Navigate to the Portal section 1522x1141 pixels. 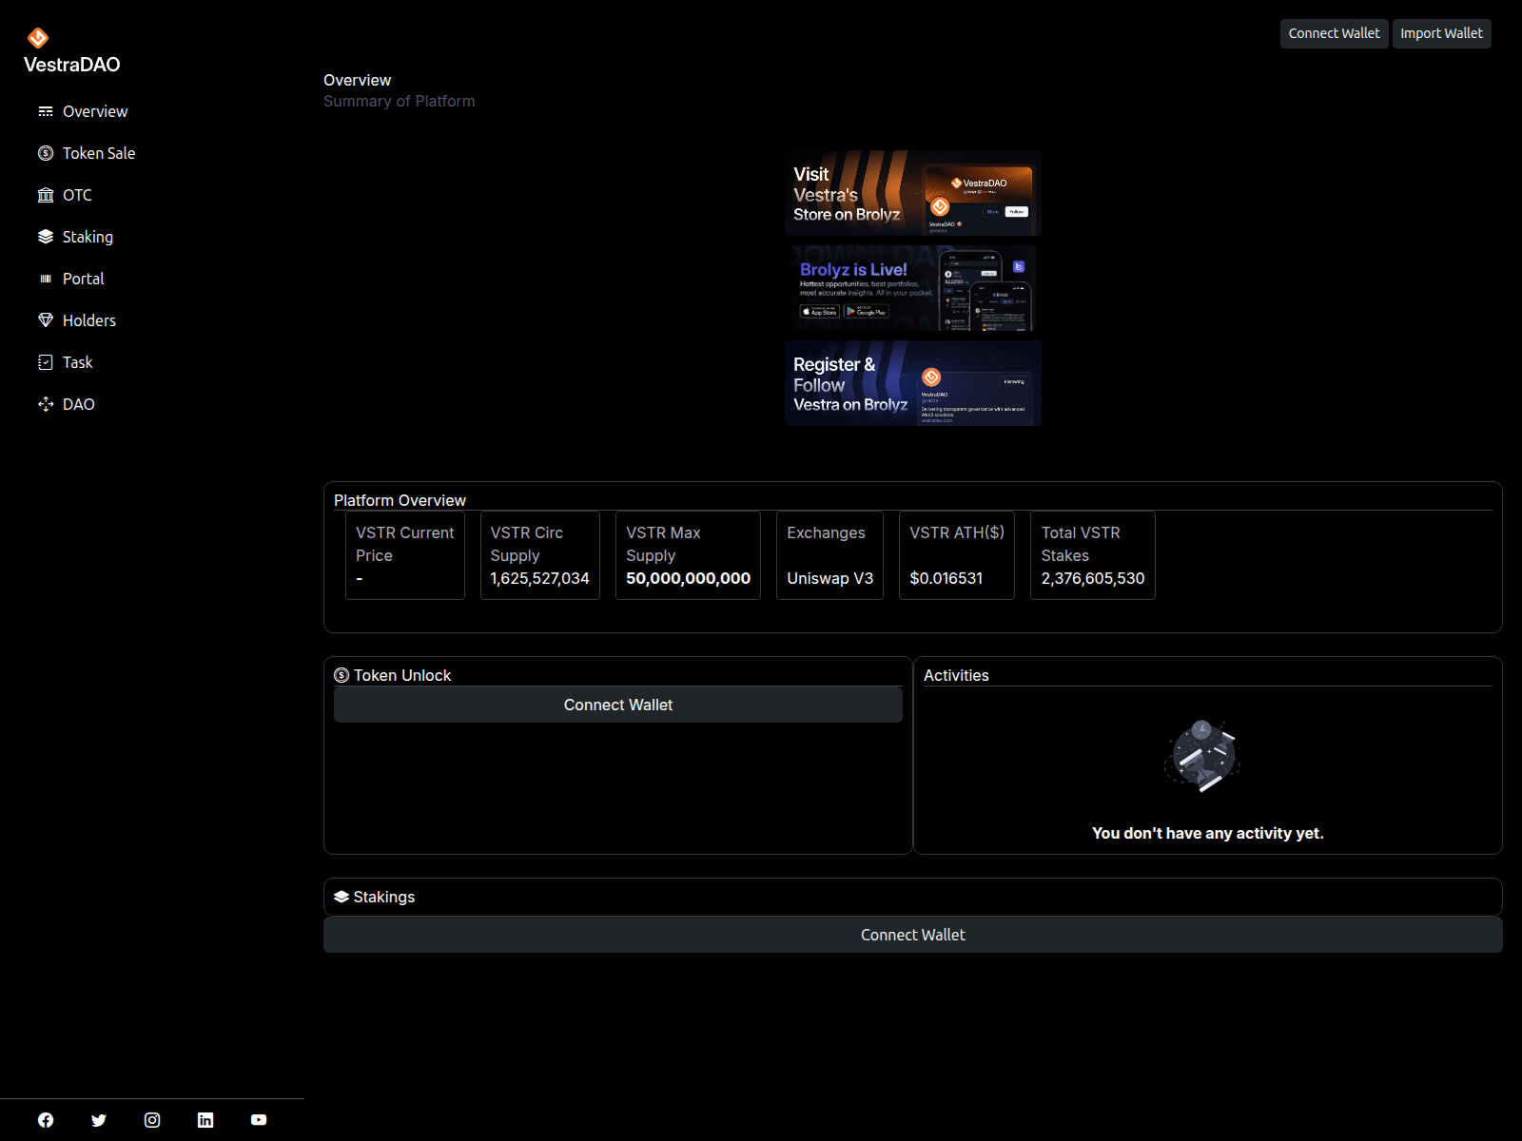coord(84,279)
